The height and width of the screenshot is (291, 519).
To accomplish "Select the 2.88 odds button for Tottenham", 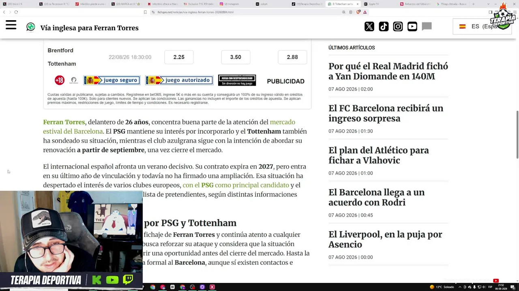I will point(292,57).
